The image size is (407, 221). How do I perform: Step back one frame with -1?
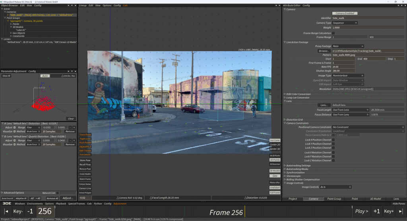tap(30, 211)
